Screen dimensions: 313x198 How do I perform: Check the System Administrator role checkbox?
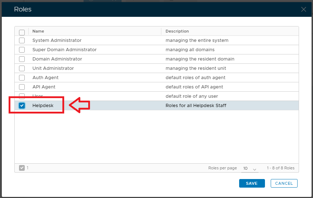point(22,40)
